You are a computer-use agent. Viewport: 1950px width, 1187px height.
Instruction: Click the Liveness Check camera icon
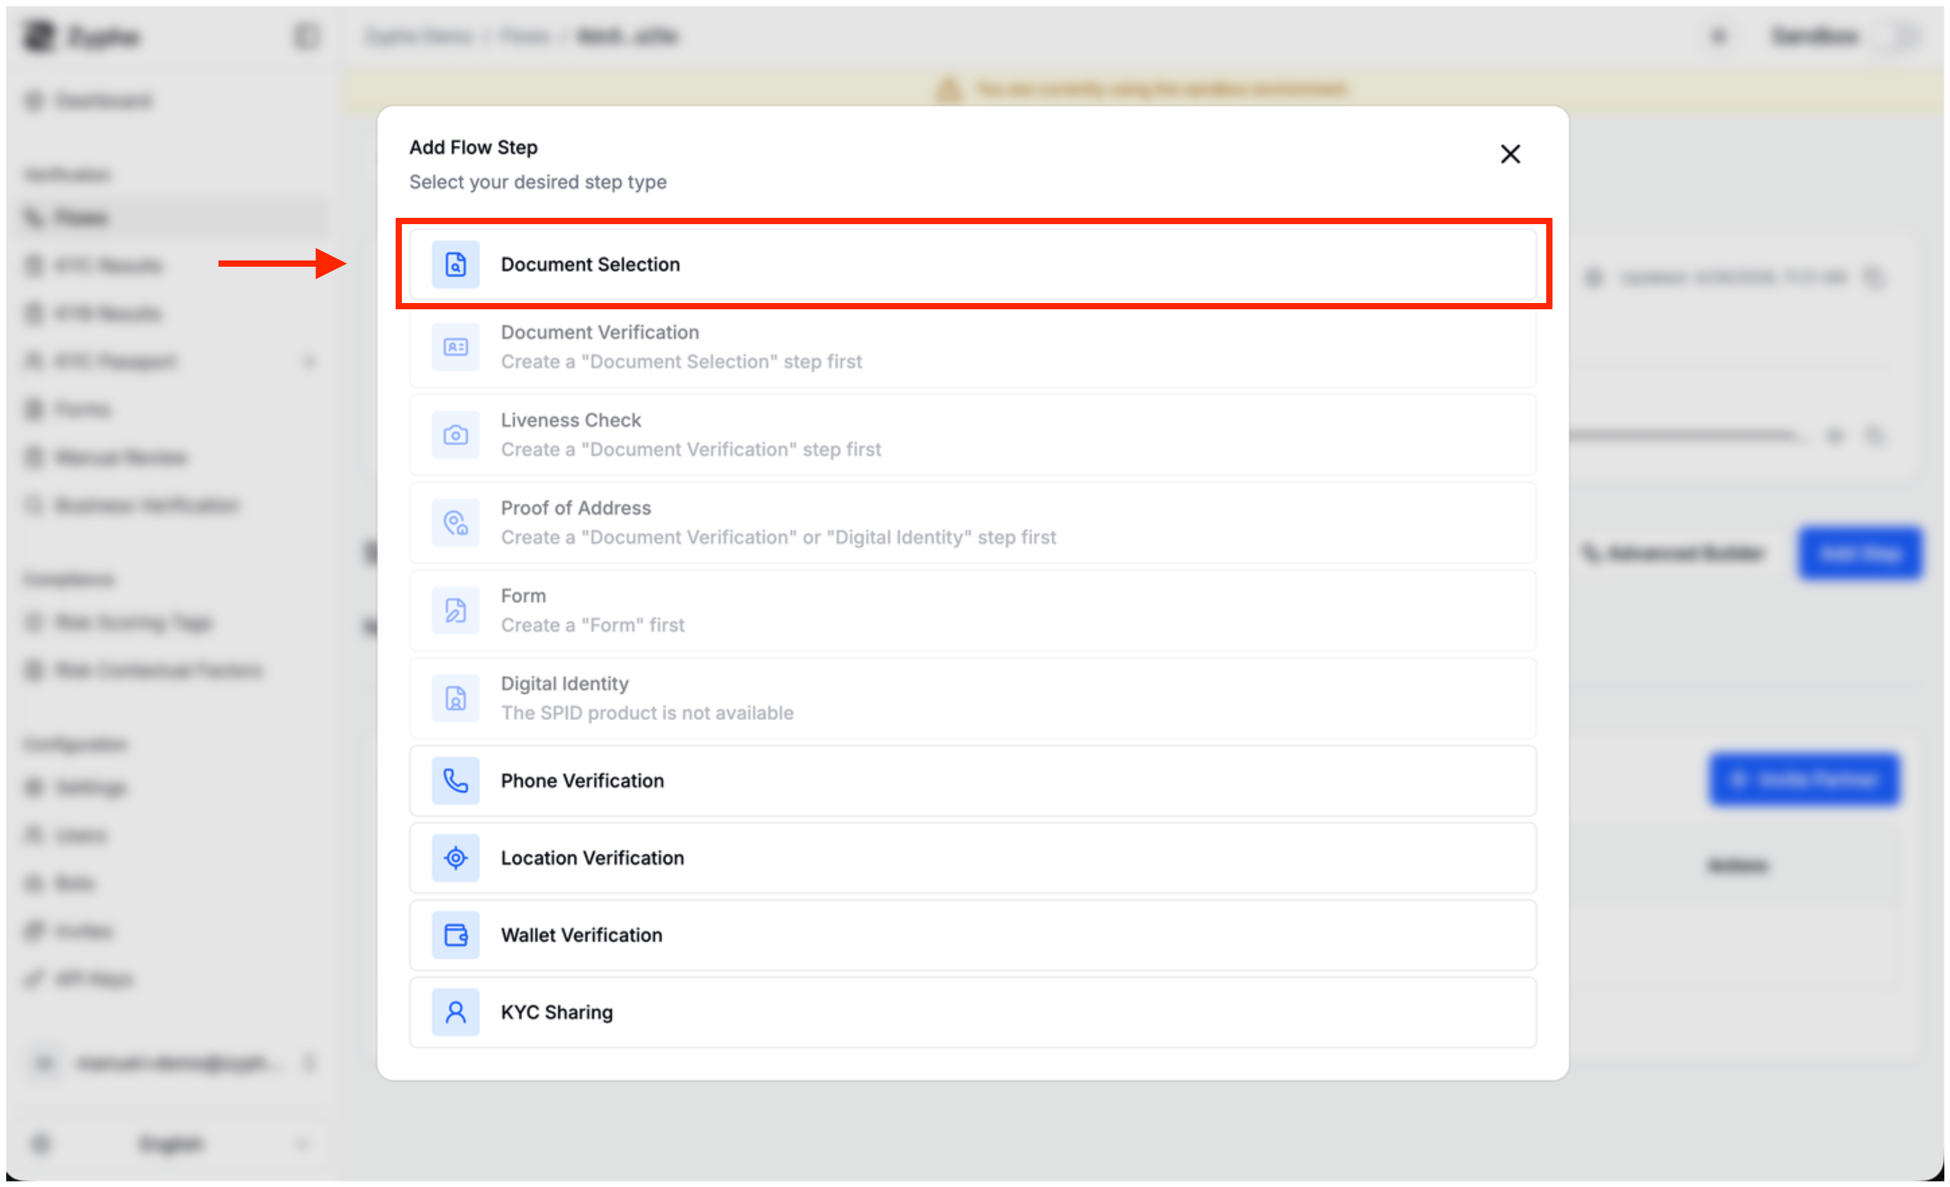pyautogui.click(x=456, y=434)
